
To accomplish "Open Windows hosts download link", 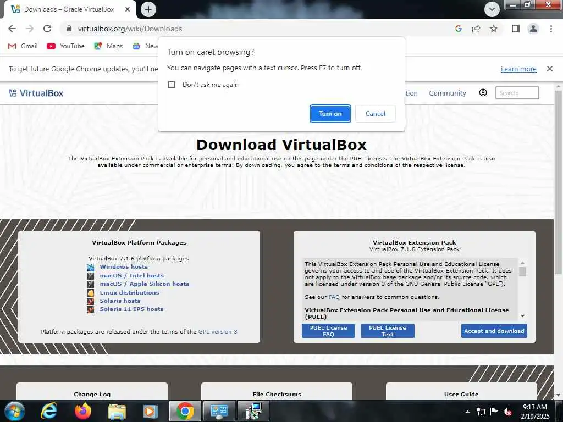I will [124, 267].
